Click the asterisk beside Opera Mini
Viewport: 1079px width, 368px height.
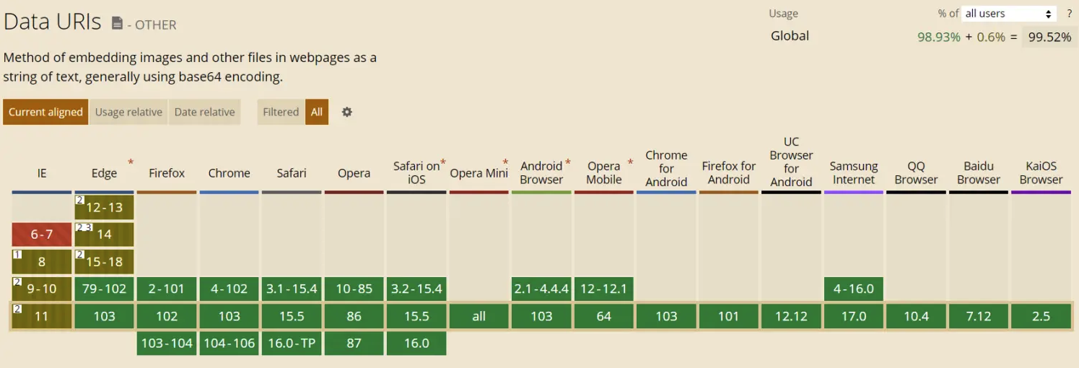505,162
